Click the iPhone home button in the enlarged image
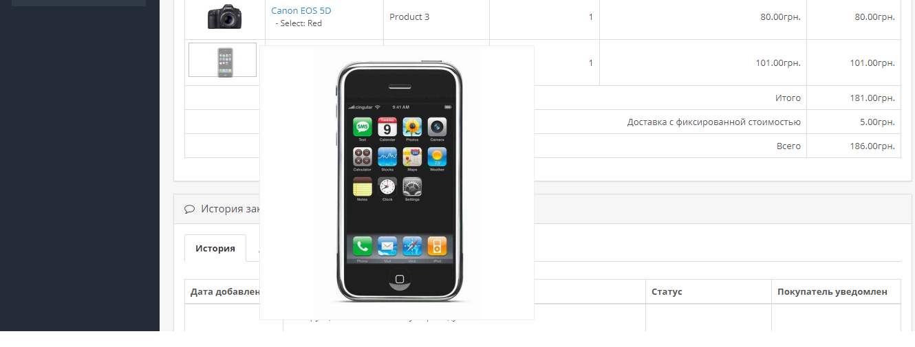The height and width of the screenshot is (347, 915). [400, 278]
